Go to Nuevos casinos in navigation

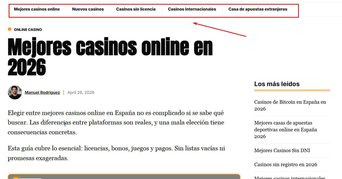(x=88, y=9)
